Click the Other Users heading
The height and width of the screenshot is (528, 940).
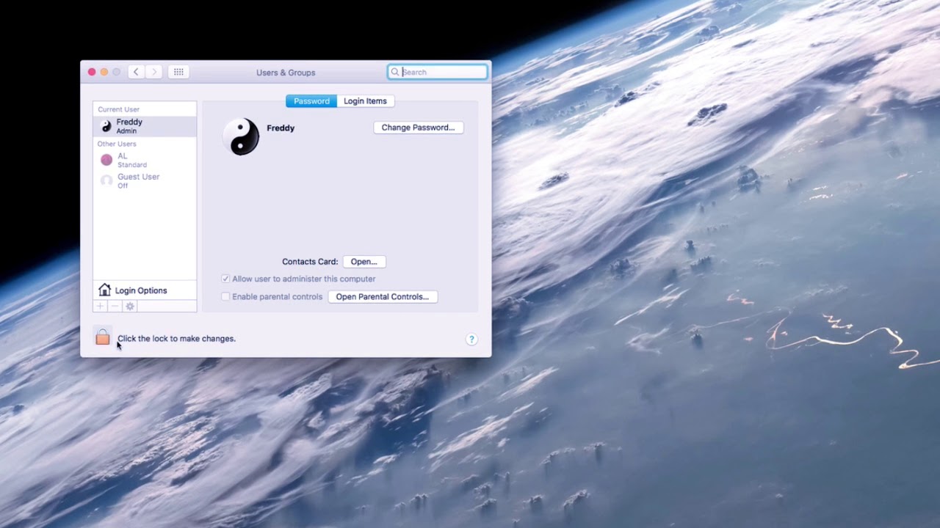[x=117, y=144]
